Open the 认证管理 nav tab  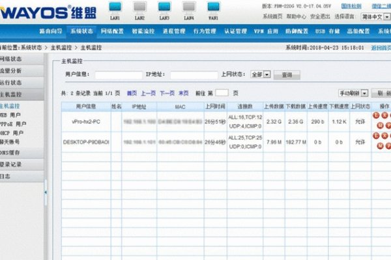[236, 31]
